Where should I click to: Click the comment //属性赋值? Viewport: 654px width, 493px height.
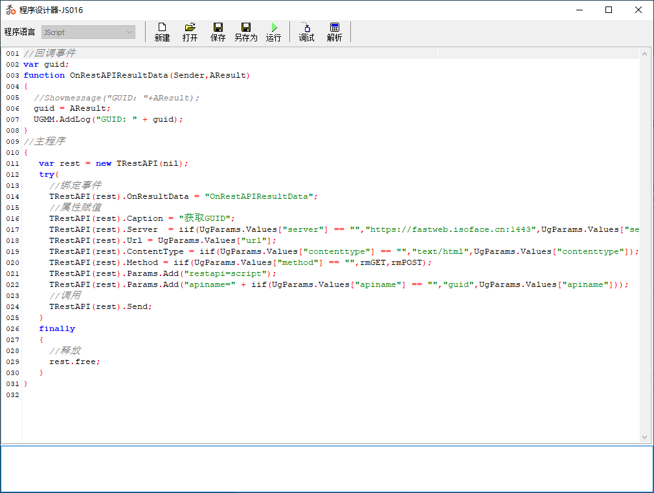click(76, 207)
